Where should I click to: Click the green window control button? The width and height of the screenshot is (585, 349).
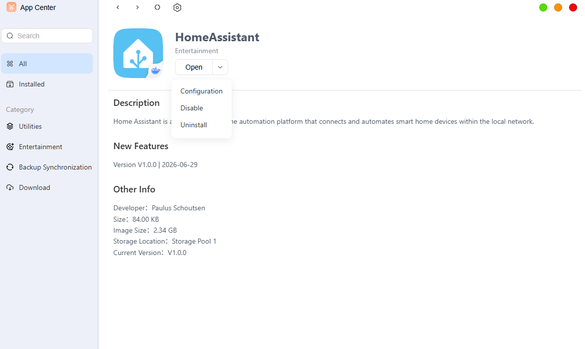click(x=543, y=7)
